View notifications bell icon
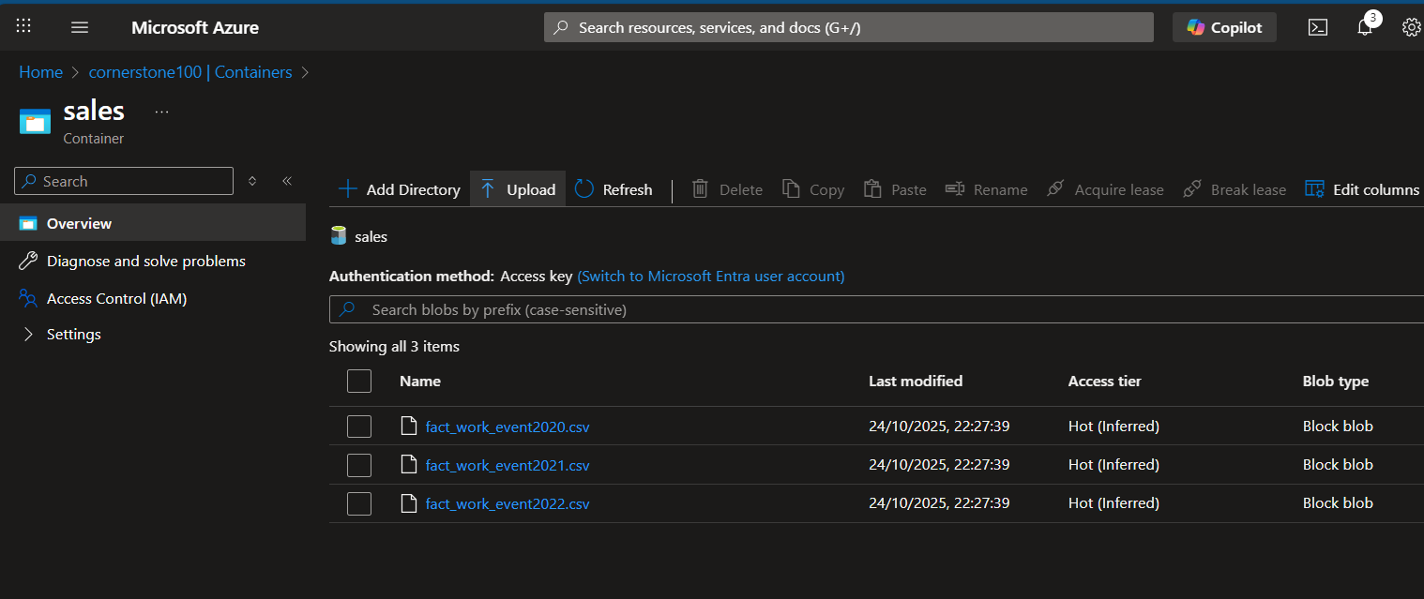The image size is (1424, 599). (1365, 27)
